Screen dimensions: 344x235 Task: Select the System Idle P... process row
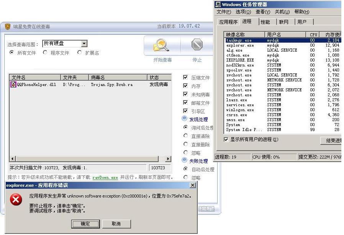283,130
